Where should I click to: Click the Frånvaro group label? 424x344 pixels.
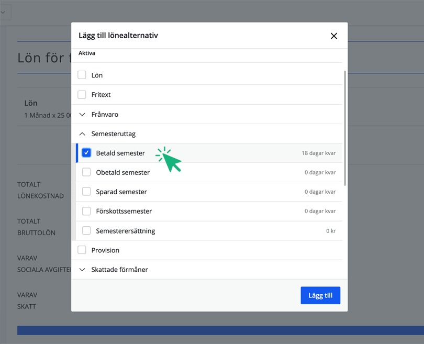[x=105, y=114]
